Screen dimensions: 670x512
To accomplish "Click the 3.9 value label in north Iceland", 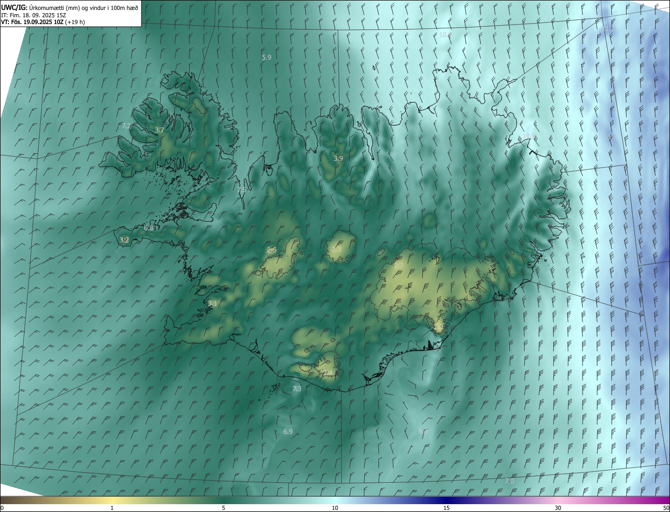I will tap(339, 158).
